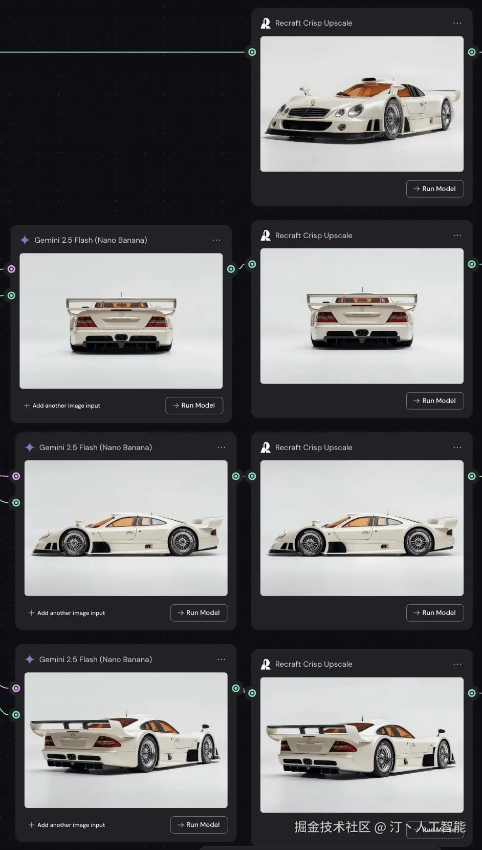Run Model on top Recraft Crisp Upscale node
482x850 pixels.
(435, 188)
